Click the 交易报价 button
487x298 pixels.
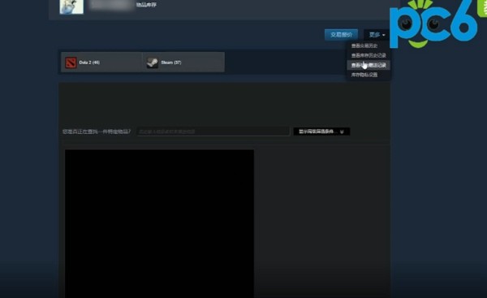(x=341, y=35)
